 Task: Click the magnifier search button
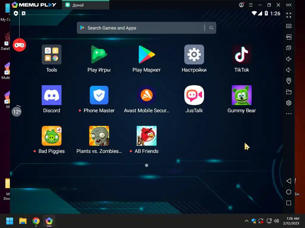pos(211,28)
